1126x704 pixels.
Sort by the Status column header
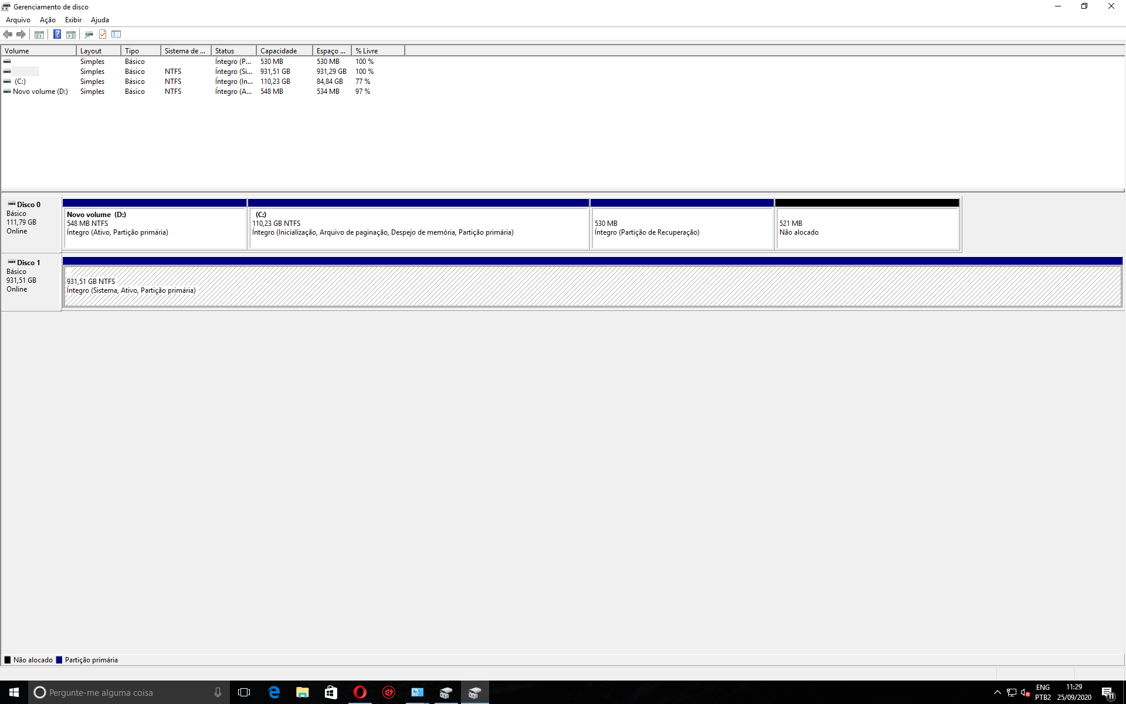[234, 51]
